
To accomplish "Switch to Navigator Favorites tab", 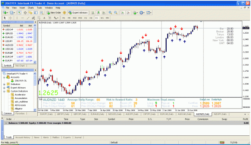I will click(20, 113).
